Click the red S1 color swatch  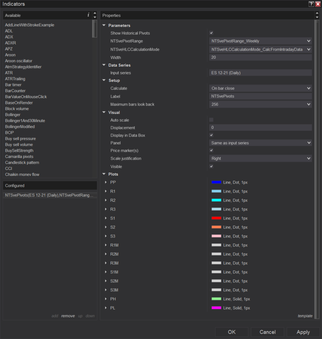pos(216,218)
